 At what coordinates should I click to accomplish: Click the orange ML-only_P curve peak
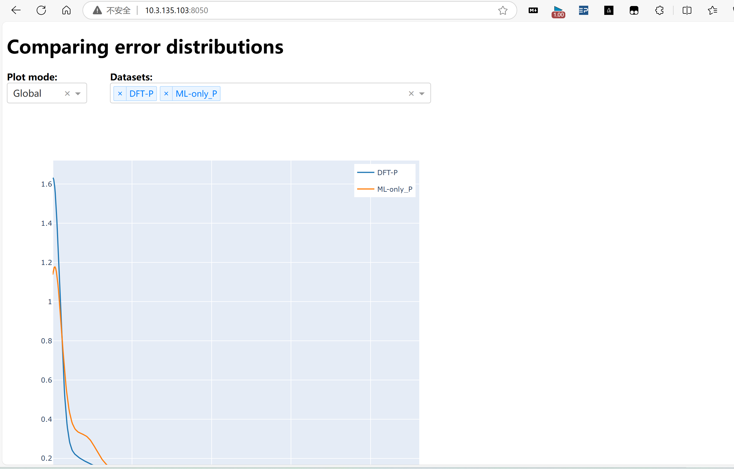tap(55, 267)
